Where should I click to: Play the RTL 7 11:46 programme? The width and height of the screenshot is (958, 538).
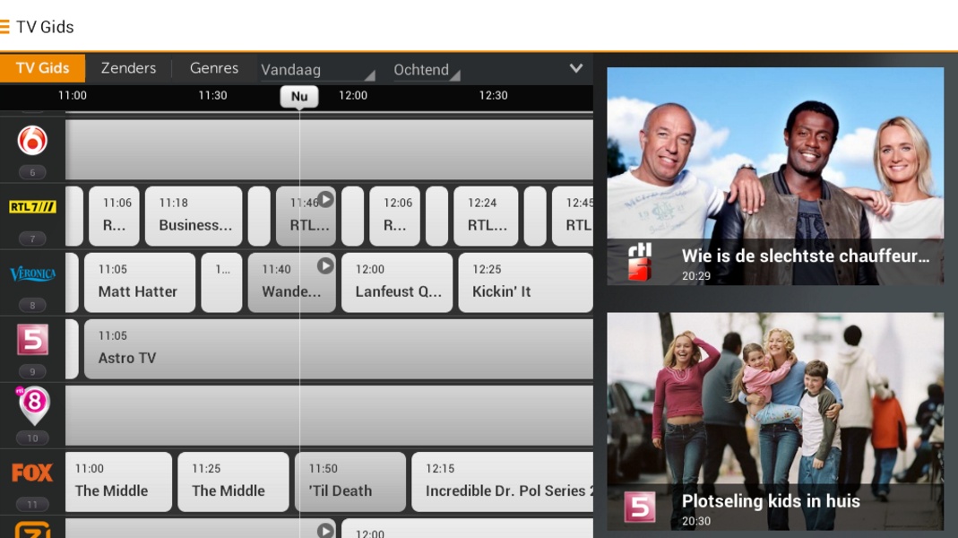(x=325, y=199)
